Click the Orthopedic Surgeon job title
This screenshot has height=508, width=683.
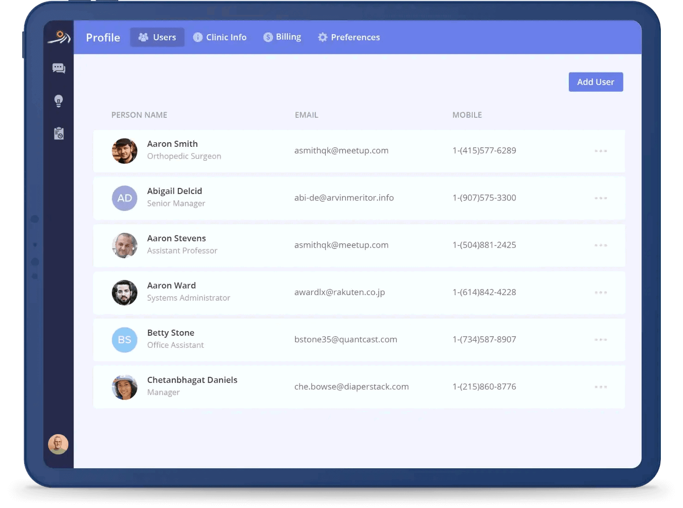coord(184,156)
